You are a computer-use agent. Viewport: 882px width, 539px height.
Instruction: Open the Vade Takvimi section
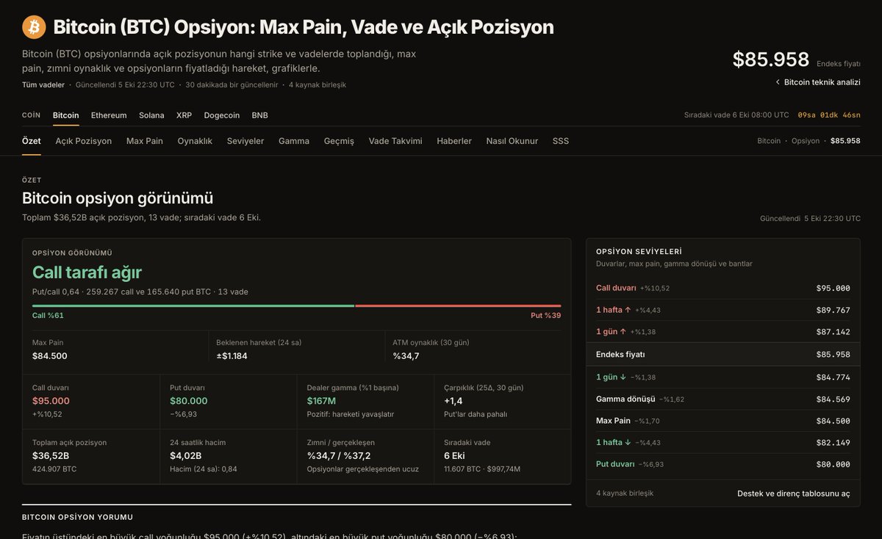[395, 141]
